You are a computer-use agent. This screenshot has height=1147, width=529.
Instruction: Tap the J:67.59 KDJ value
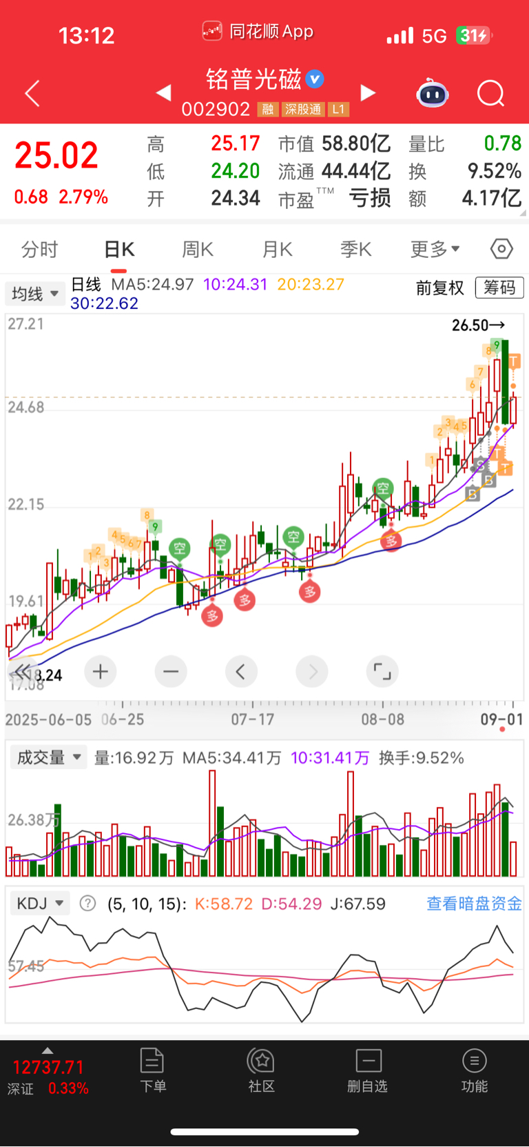coord(357,904)
